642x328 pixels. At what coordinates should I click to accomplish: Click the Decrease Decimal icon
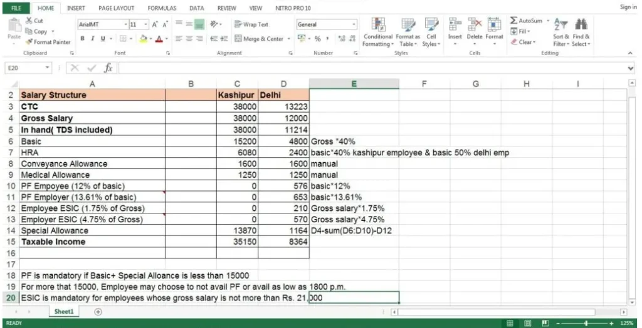[x=352, y=38]
